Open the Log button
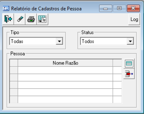 tap(134, 19)
